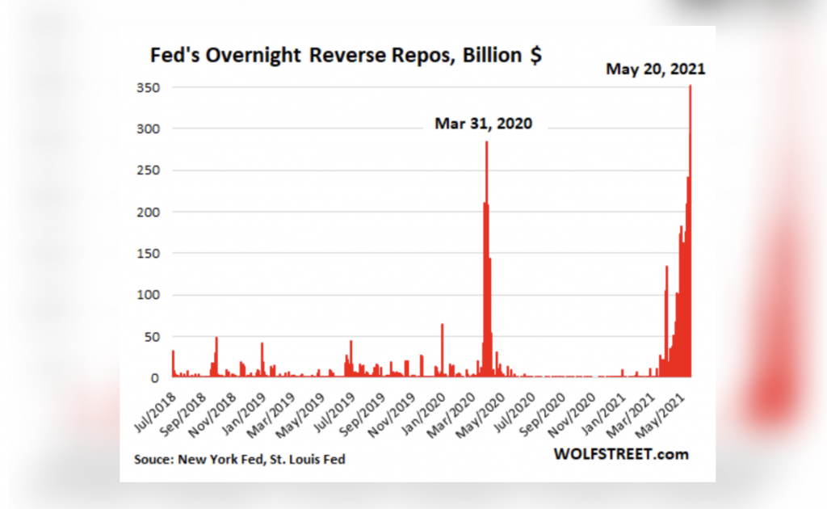This screenshot has height=509, width=827.
Task: Select the 300 y-axis label
Action: coord(151,128)
